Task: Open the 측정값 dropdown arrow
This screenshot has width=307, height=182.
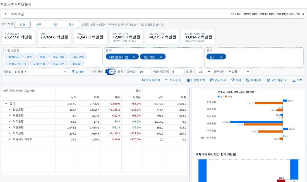Action: tap(65, 72)
